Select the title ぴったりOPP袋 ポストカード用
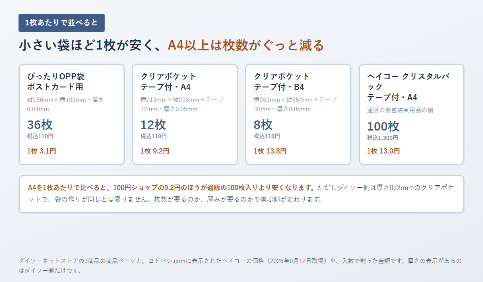The image size is (483, 282). (56, 81)
